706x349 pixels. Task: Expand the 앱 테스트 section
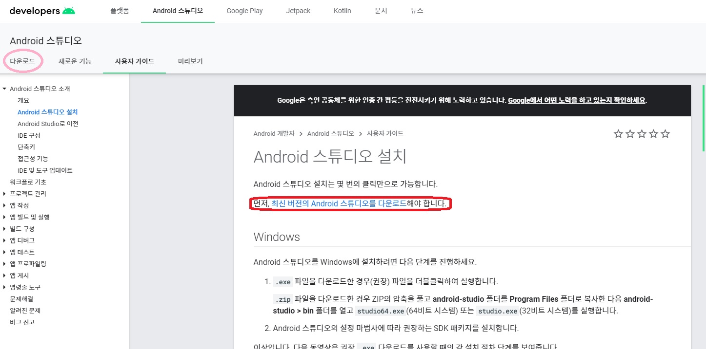4,252
